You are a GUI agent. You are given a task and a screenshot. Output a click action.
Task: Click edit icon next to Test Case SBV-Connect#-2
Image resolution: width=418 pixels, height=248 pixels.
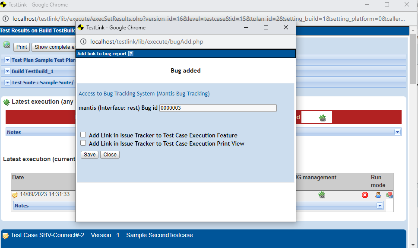(6, 236)
